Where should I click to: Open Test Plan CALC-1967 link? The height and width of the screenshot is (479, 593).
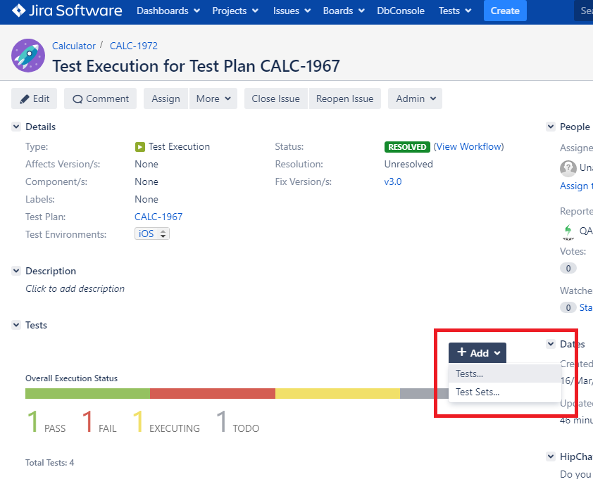click(x=158, y=217)
